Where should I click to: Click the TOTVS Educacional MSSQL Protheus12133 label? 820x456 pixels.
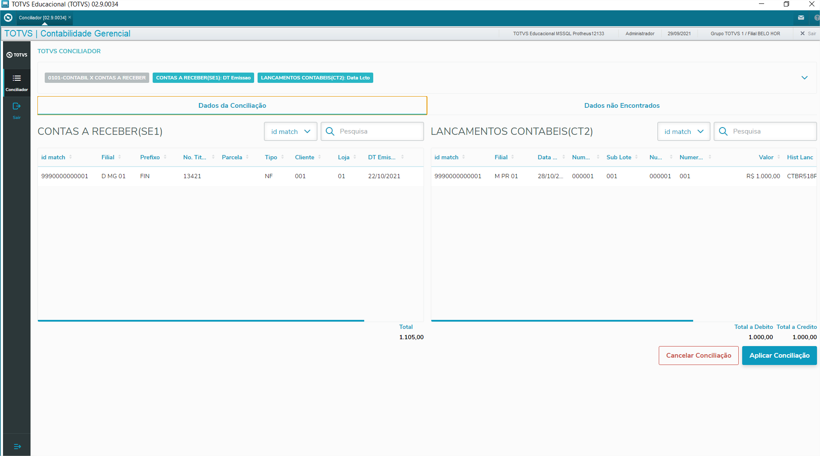tap(559, 33)
